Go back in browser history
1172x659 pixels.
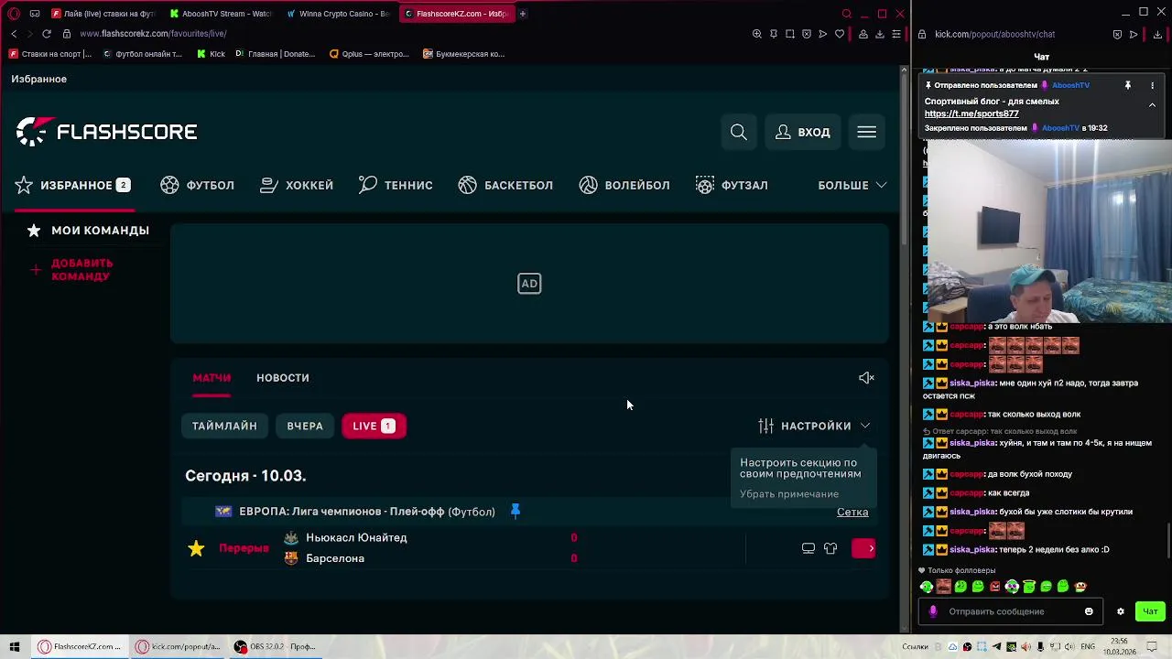[x=14, y=34]
